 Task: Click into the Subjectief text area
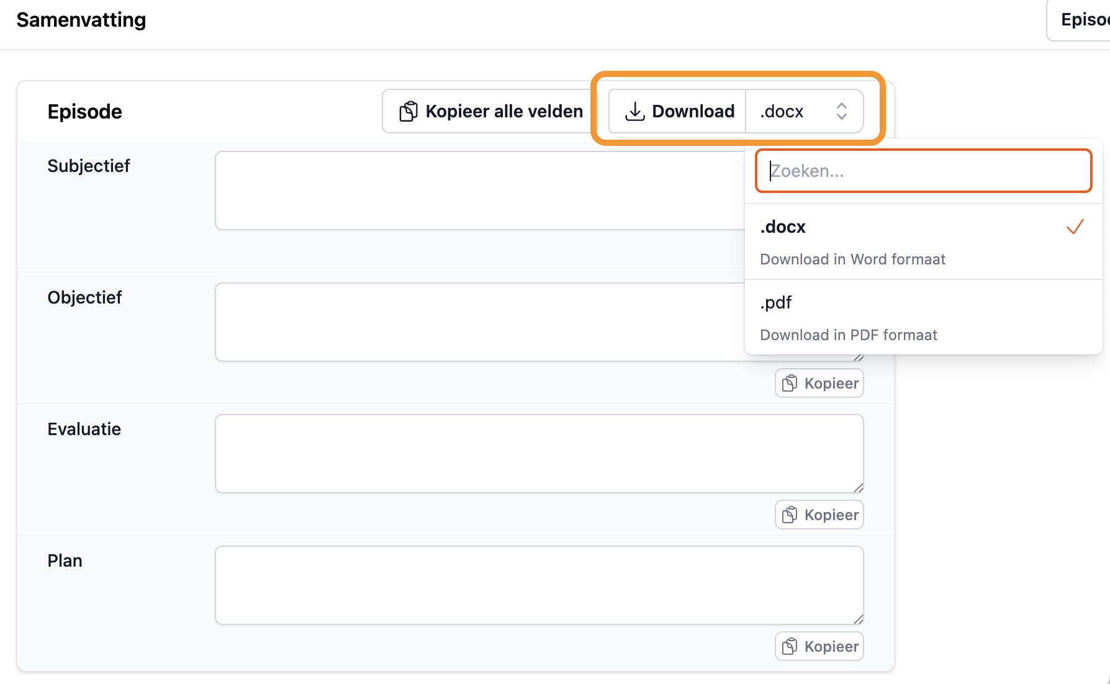(478, 191)
